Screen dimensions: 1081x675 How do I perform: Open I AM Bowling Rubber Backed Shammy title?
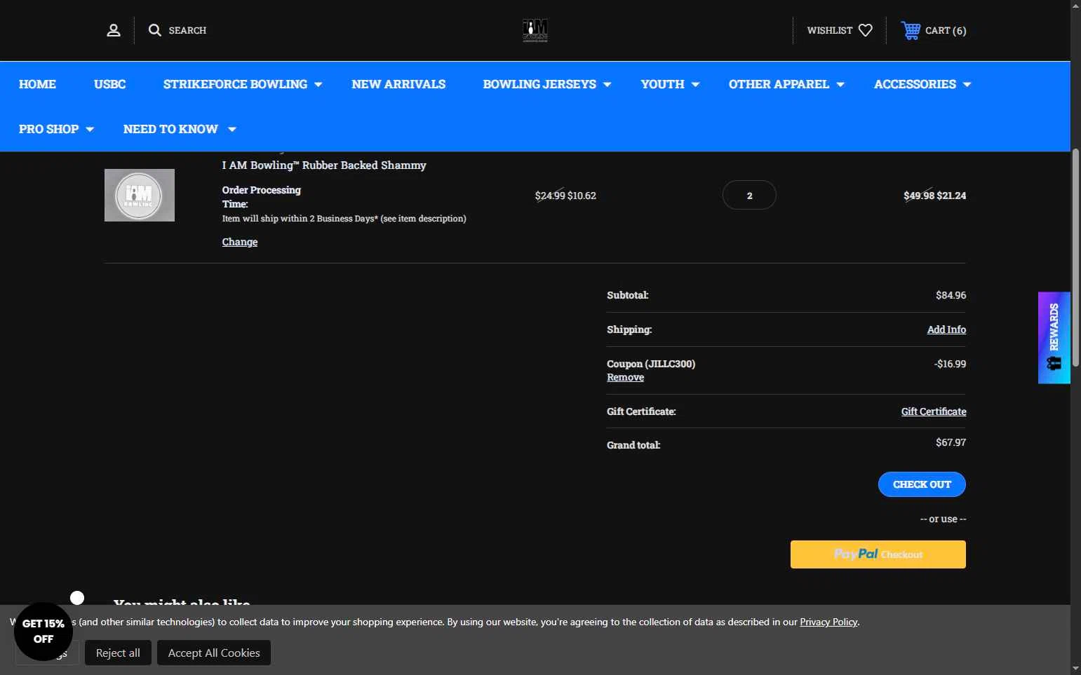tap(324, 165)
